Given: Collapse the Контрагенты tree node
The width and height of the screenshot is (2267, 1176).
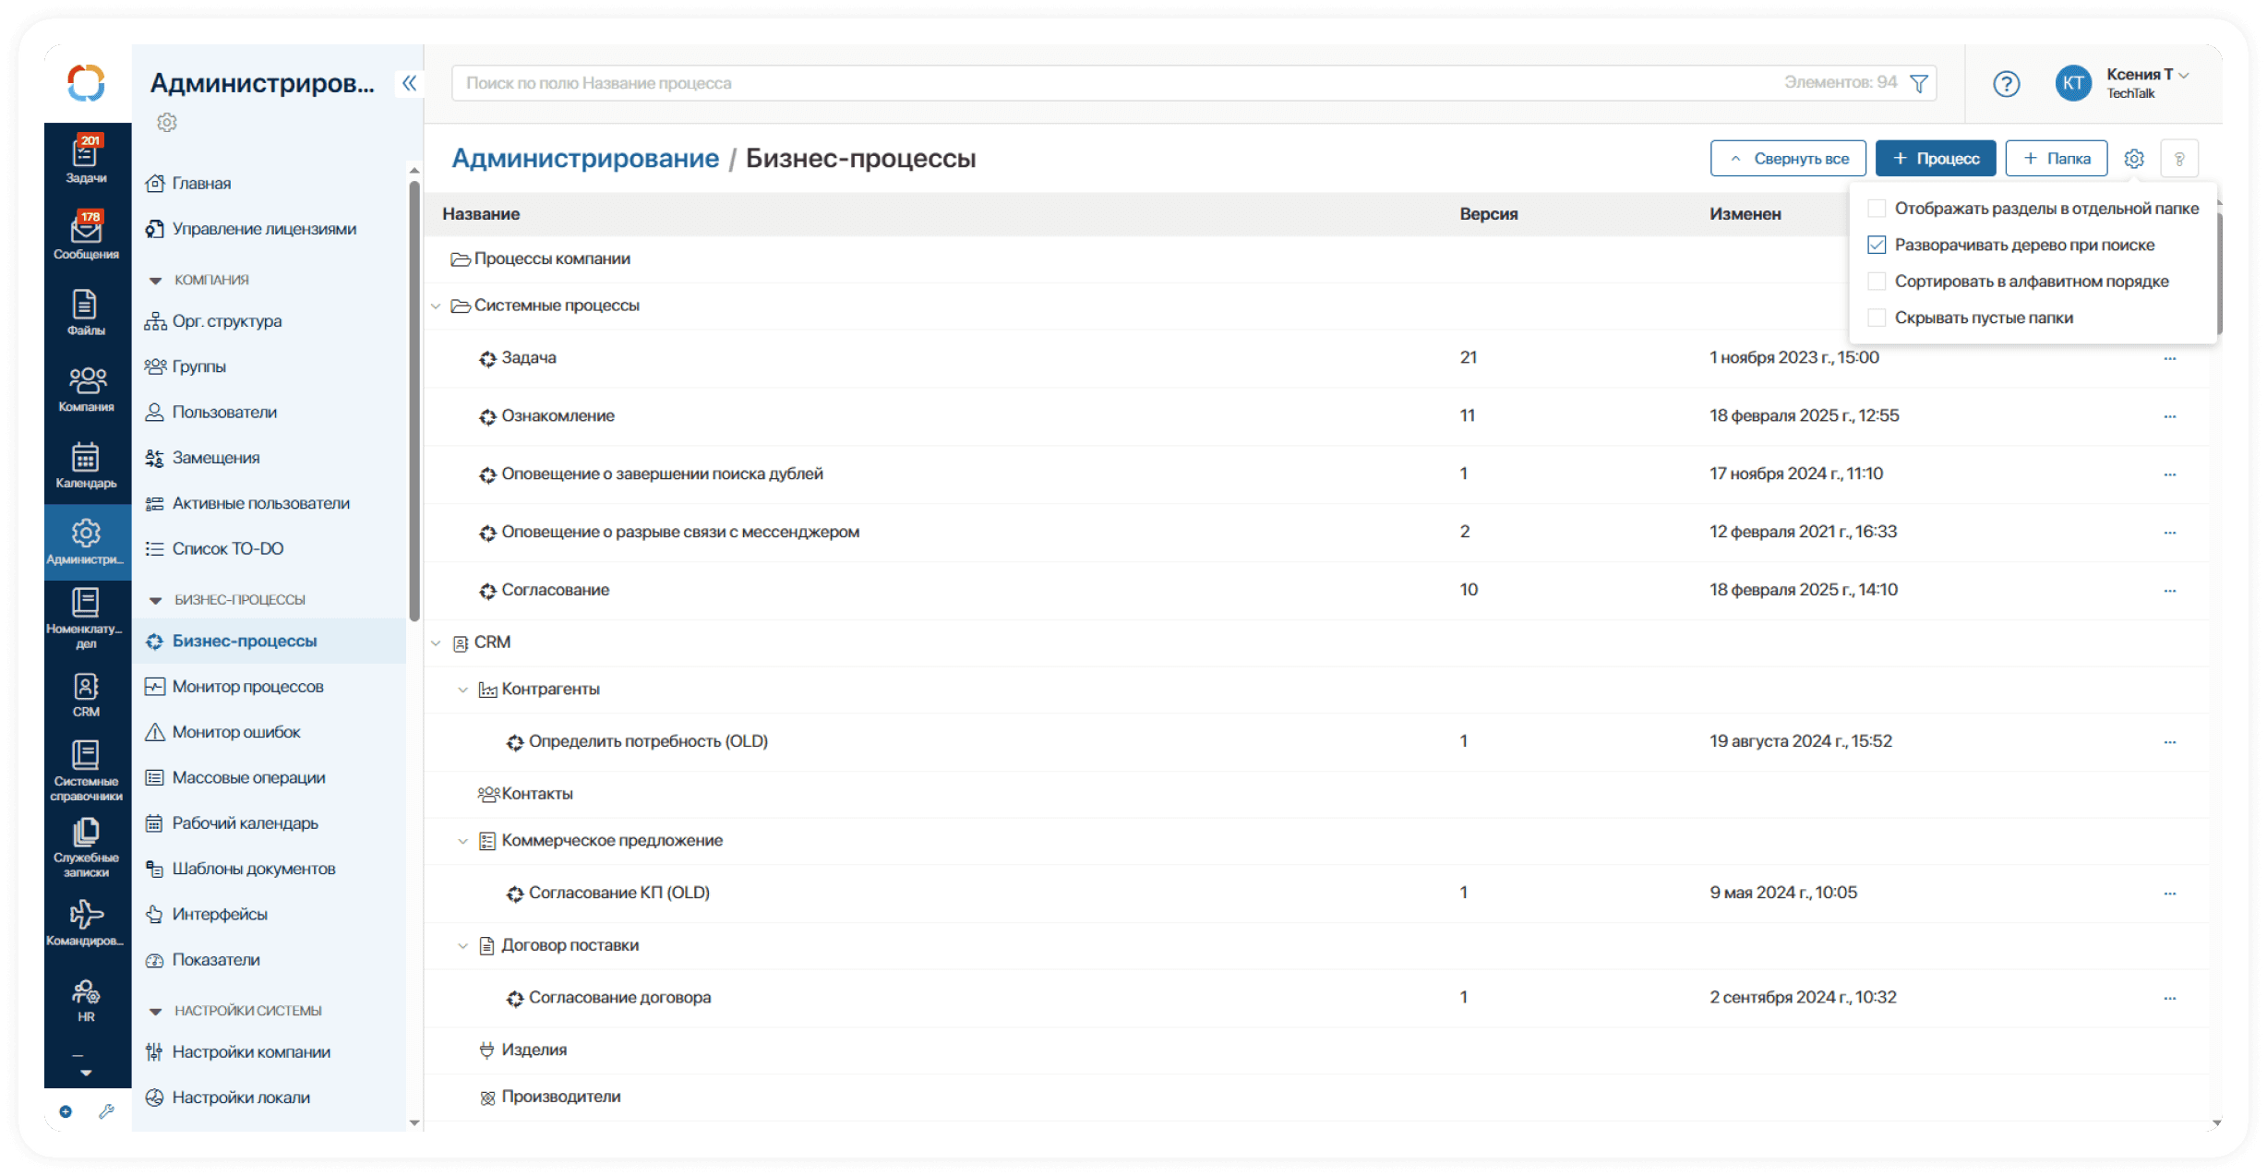Looking at the screenshot, I should [463, 690].
